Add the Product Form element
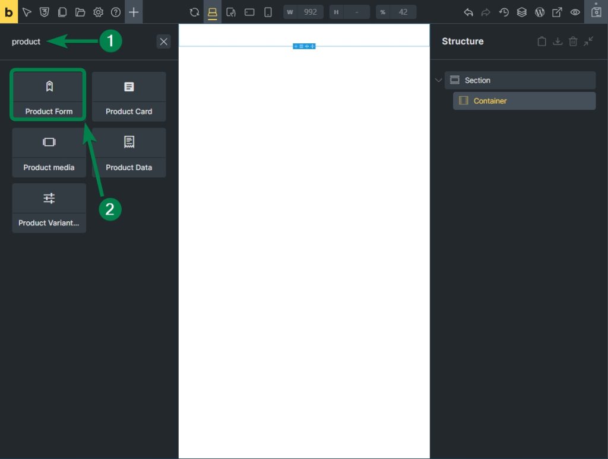Screen dimensions: 608x459 point(49,96)
